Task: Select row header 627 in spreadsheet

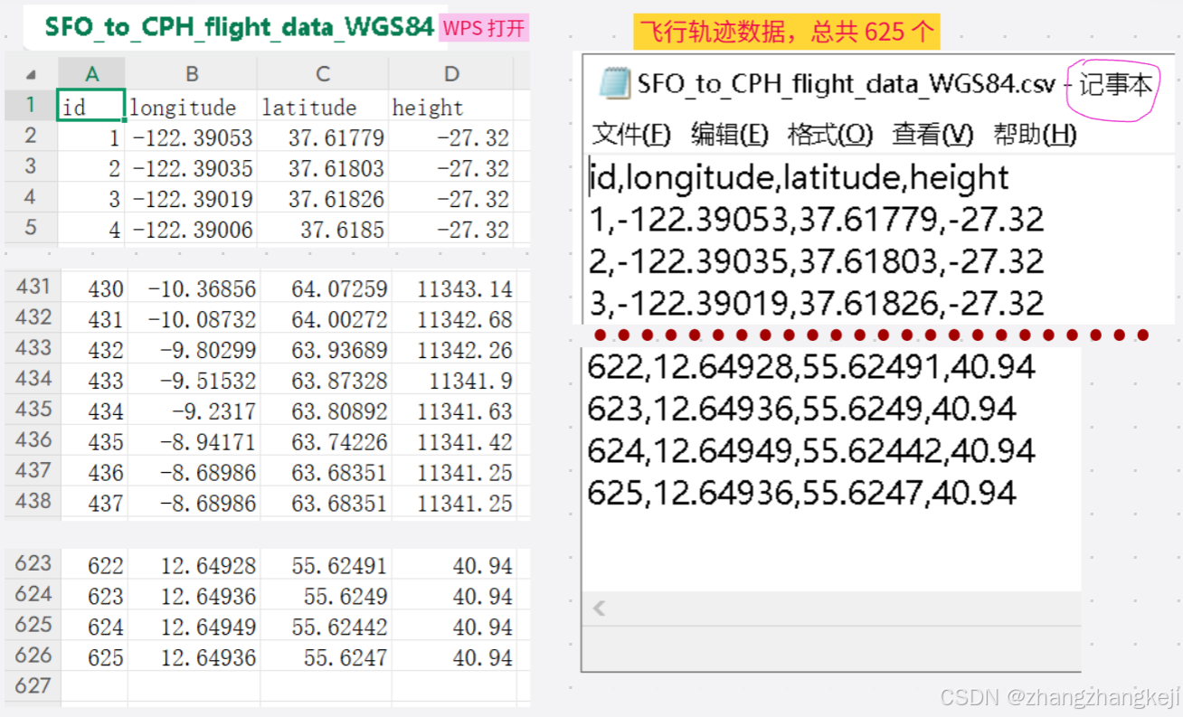Action: point(31,686)
